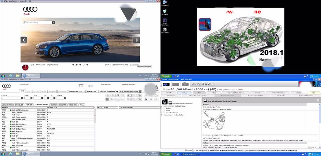Click the blue car icon in Stakis toolbar
This screenshot has height=156, width=321.
point(166,84)
